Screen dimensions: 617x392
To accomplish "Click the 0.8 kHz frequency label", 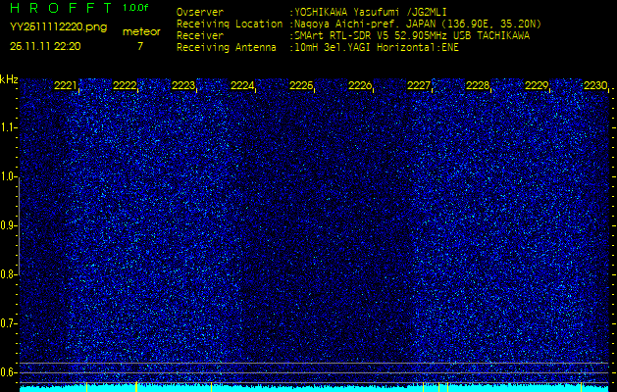I will point(7,274).
